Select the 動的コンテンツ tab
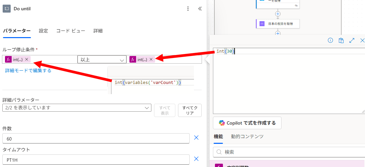Screen dimensions: 365x167 click(247, 137)
